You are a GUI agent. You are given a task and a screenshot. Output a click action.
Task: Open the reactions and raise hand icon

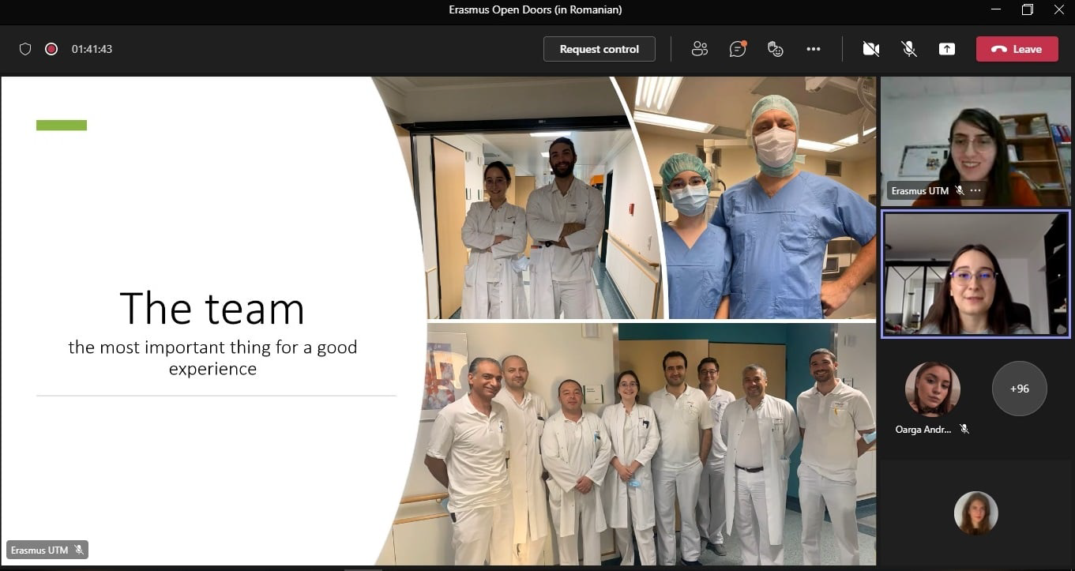coord(776,49)
